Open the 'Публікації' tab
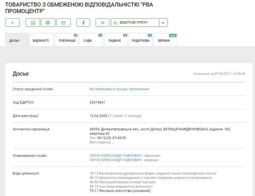255x196 pixels. (67, 41)
